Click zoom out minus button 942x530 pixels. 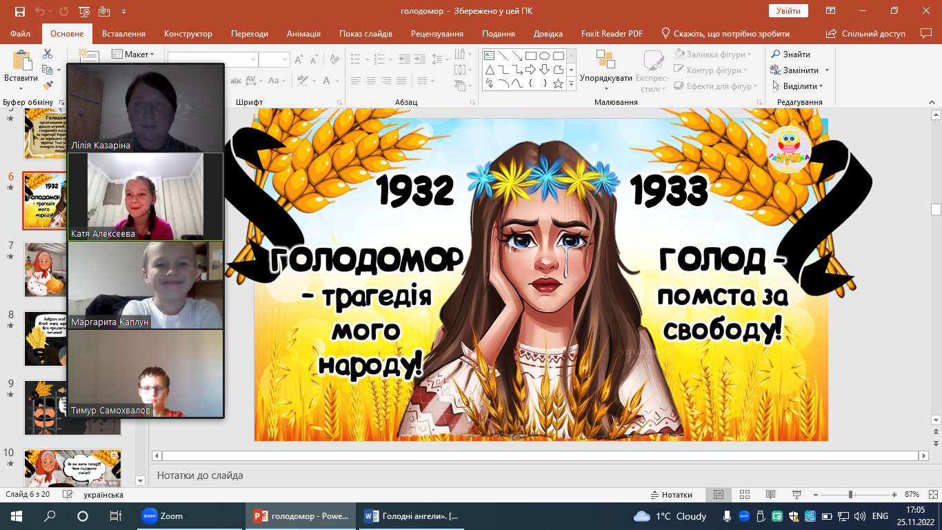point(814,495)
